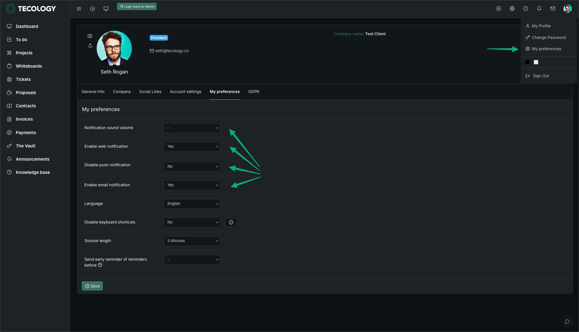Expand Notification sound volume dropdown
Screen dimensions: 579x332
point(192,128)
